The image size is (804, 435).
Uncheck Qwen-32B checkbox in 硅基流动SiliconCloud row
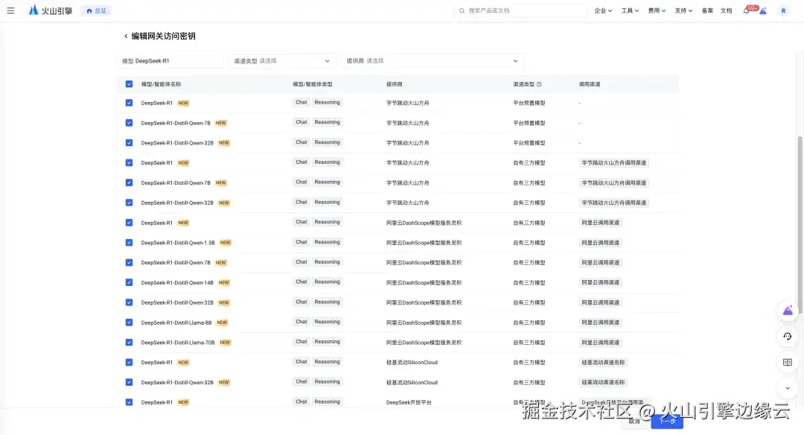(129, 382)
